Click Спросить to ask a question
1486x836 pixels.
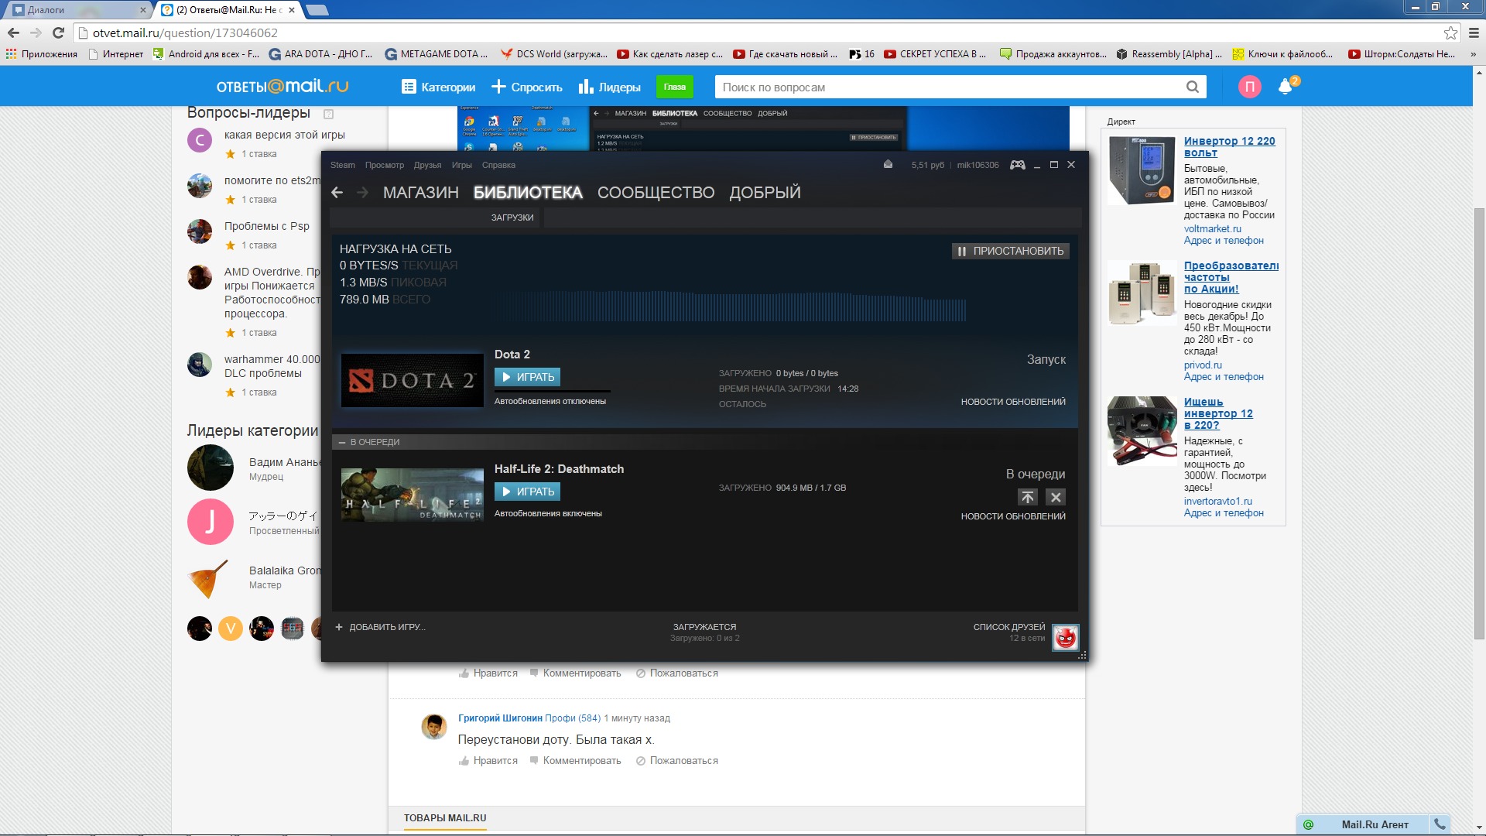527,87
